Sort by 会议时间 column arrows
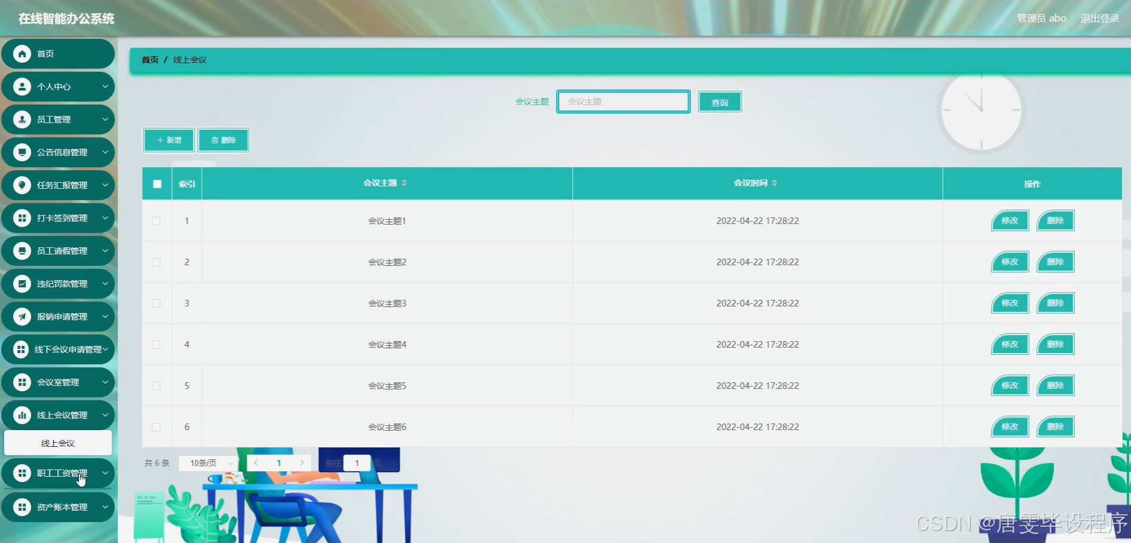The width and height of the screenshot is (1131, 543). 774,183
